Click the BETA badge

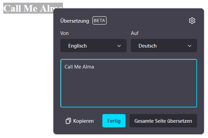click(99, 21)
